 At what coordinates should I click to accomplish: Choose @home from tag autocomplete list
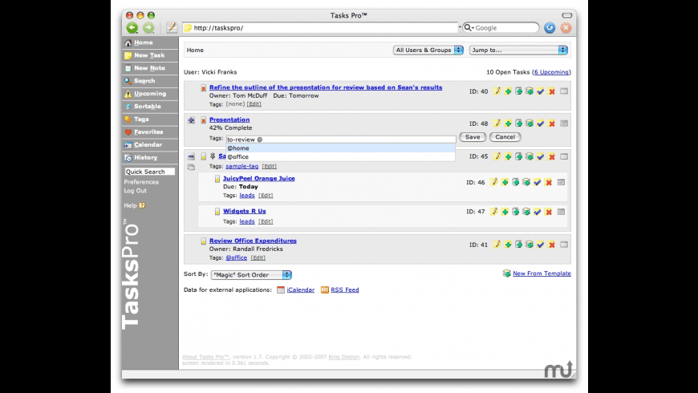(x=340, y=148)
